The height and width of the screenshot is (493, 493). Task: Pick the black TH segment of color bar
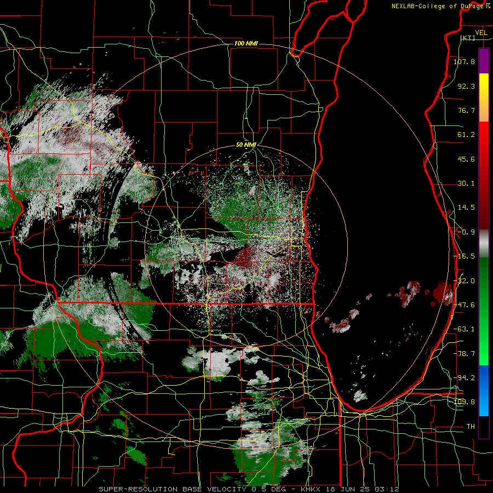(x=484, y=427)
